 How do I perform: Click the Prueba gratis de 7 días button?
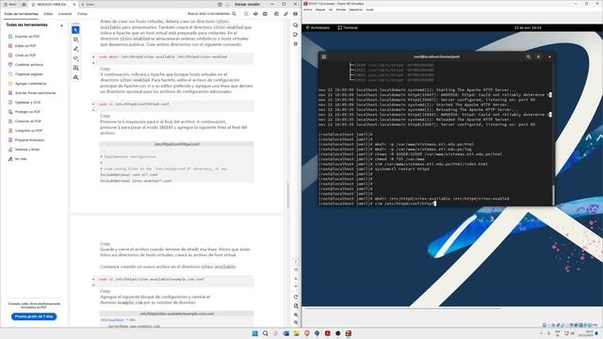34,316
